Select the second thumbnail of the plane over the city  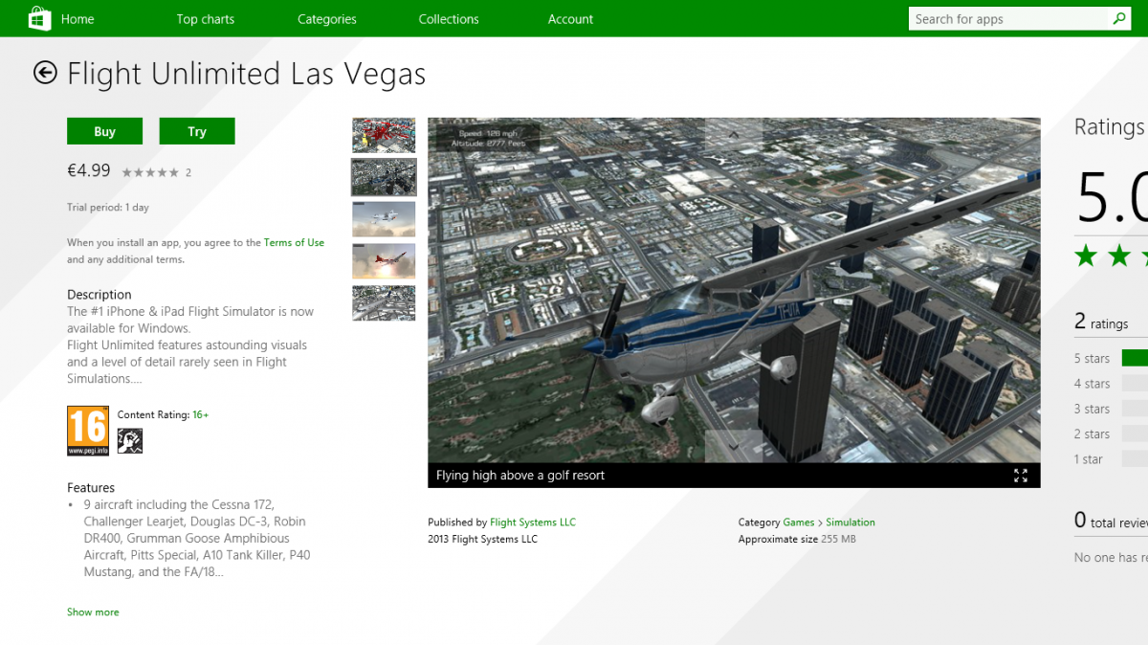tap(384, 177)
